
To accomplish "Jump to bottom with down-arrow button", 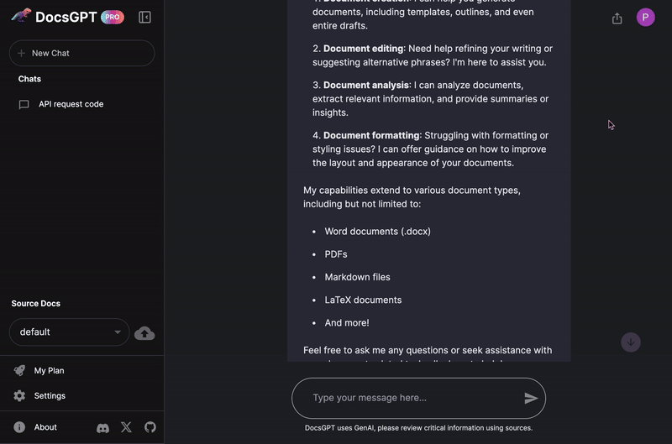I will (631, 342).
